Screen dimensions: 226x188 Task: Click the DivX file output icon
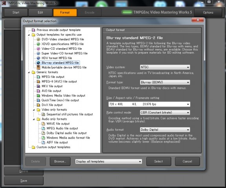(x=38, y=105)
